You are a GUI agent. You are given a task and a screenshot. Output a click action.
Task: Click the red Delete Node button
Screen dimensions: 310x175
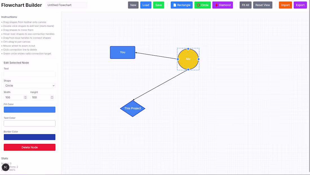pyautogui.click(x=30, y=147)
